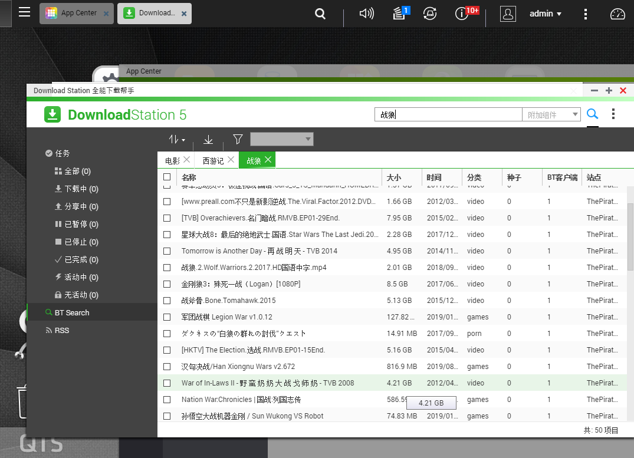Check the Bone.Tomahawk.2015 row checkbox
The height and width of the screenshot is (458, 634).
pyautogui.click(x=167, y=301)
